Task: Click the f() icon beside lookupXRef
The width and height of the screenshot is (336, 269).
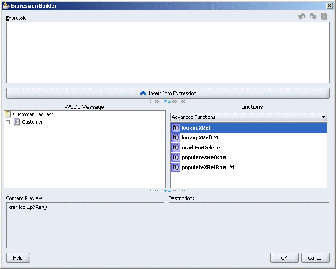Action: (x=176, y=128)
